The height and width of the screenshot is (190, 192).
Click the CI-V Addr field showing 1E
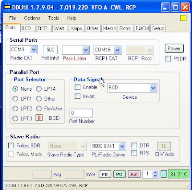(x=164, y=146)
